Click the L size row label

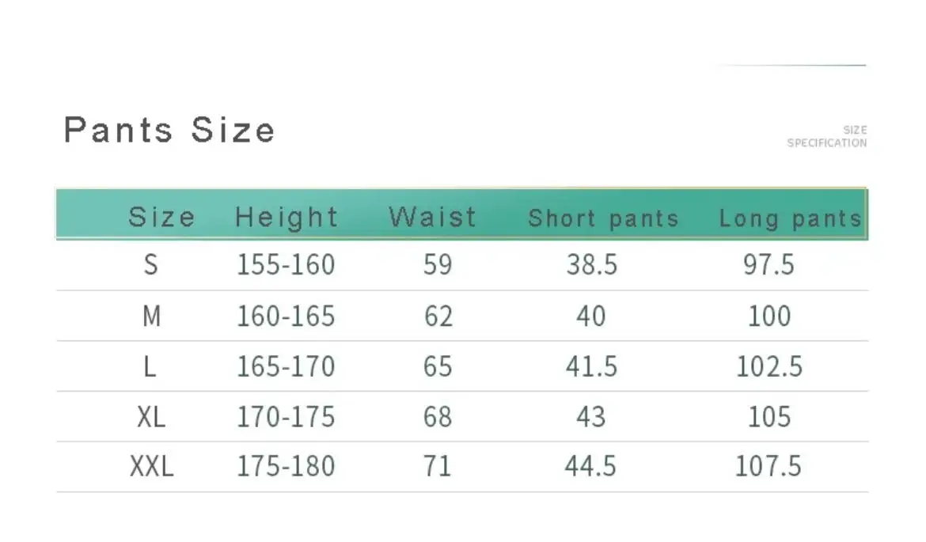[150, 366]
